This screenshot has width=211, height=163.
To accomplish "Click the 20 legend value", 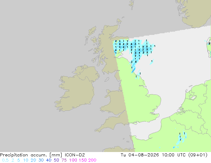I will [33, 160].
